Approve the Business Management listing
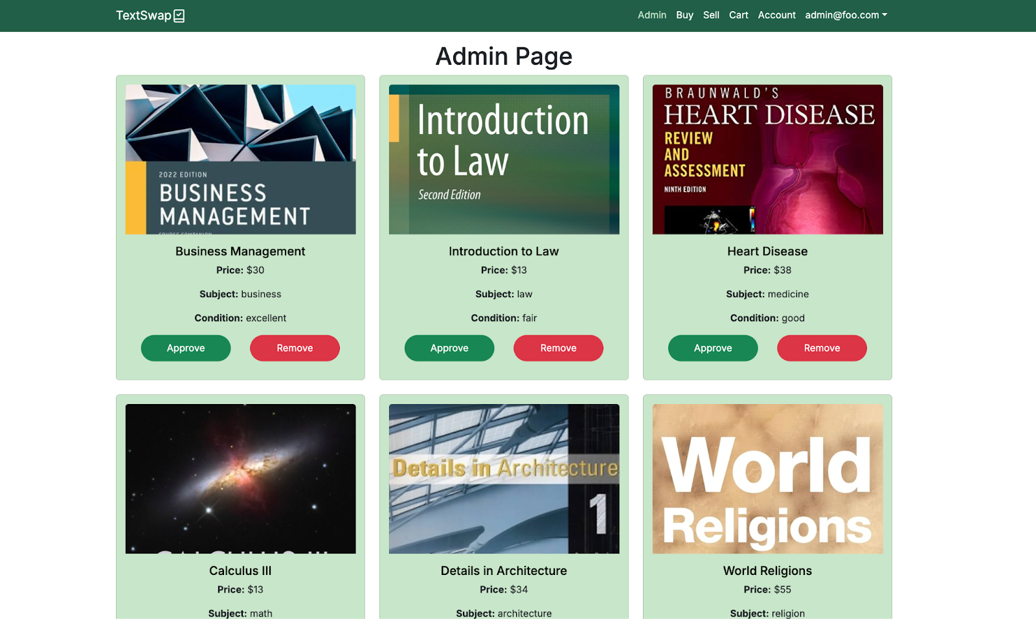 point(186,348)
